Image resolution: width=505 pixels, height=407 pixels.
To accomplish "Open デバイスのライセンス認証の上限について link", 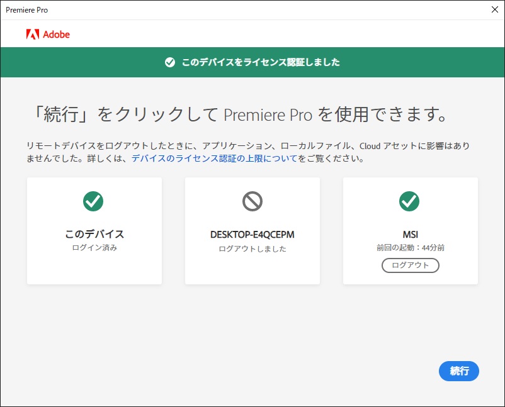I will [x=215, y=159].
